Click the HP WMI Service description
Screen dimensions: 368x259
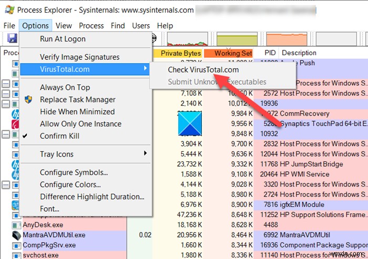click(304, 174)
